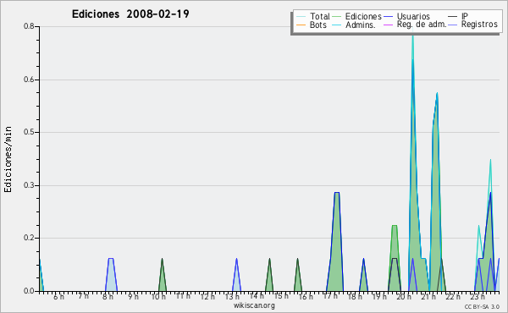Click the 17 h axis label
Screen dimensions: 508x313
330,296
